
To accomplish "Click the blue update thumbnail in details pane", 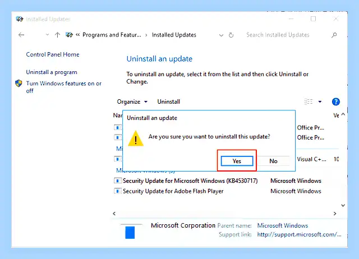I will coord(130,233).
